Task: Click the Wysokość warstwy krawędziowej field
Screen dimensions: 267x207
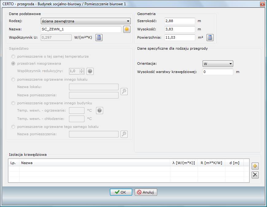Action: (218, 72)
